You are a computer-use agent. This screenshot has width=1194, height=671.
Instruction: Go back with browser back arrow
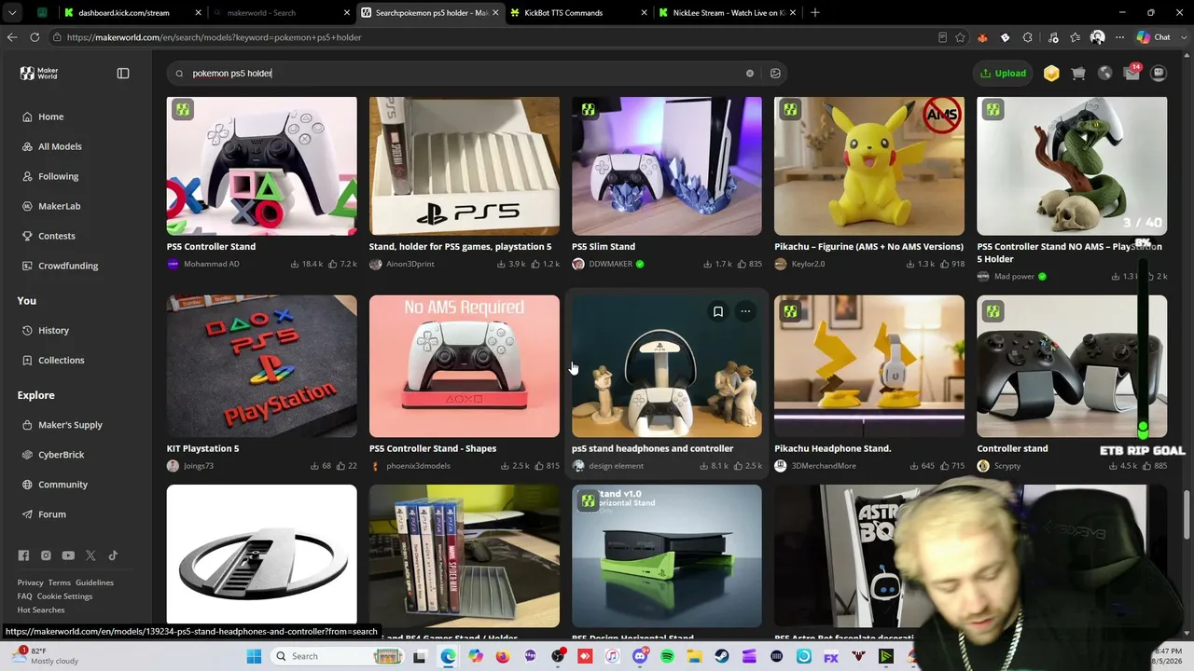12,37
